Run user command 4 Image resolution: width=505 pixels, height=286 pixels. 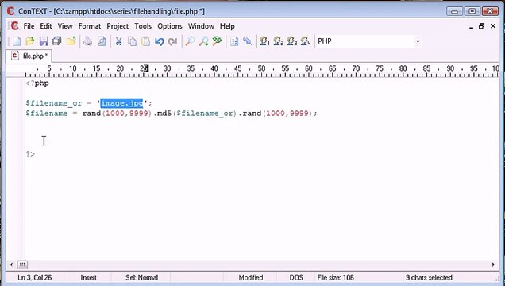[x=306, y=41]
